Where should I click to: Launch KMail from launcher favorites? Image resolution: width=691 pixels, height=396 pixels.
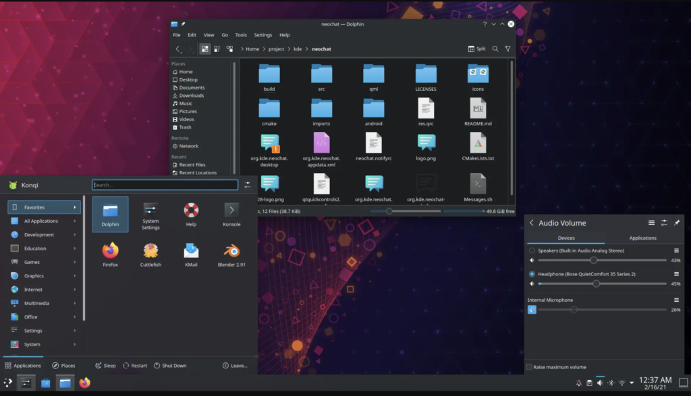[191, 255]
